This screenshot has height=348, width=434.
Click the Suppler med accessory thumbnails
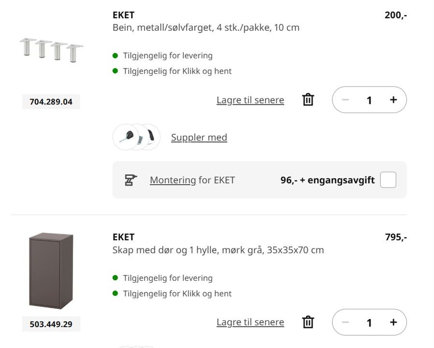coord(136,137)
